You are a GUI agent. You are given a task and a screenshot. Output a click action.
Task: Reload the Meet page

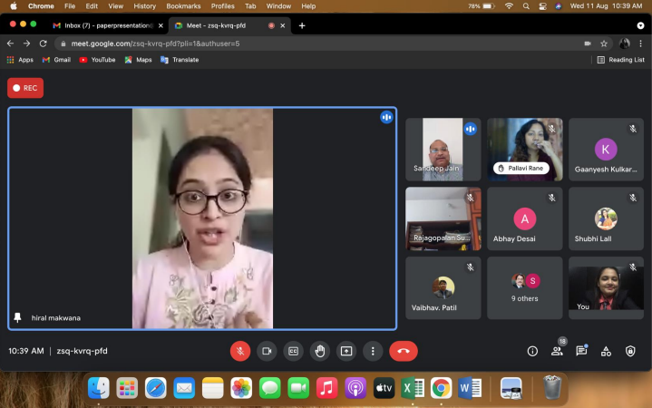pos(43,44)
